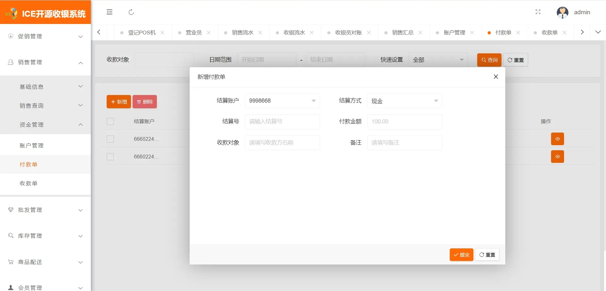Toggle fullscreen mode icon
This screenshot has height=291, width=606.
(538, 12)
